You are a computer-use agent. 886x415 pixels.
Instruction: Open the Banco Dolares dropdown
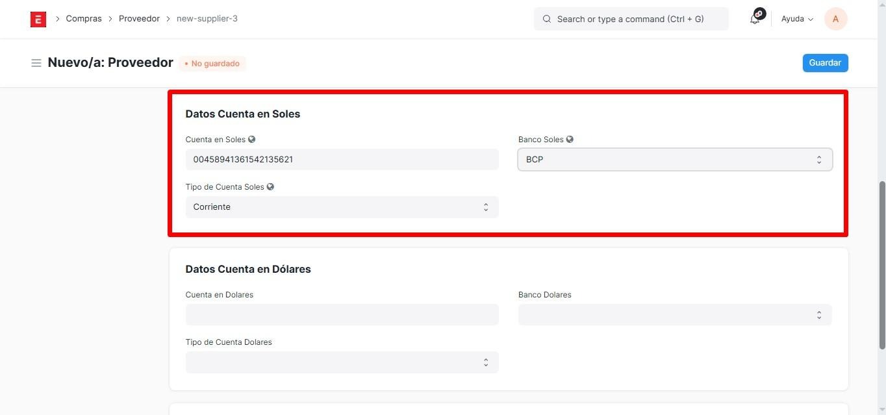tap(674, 315)
